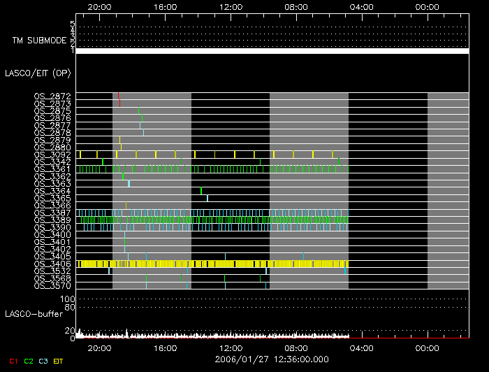Click the 100 value on the LASCO-buffer axis
This screenshot has height=372, width=489.
pyautogui.click(x=68, y=299)
